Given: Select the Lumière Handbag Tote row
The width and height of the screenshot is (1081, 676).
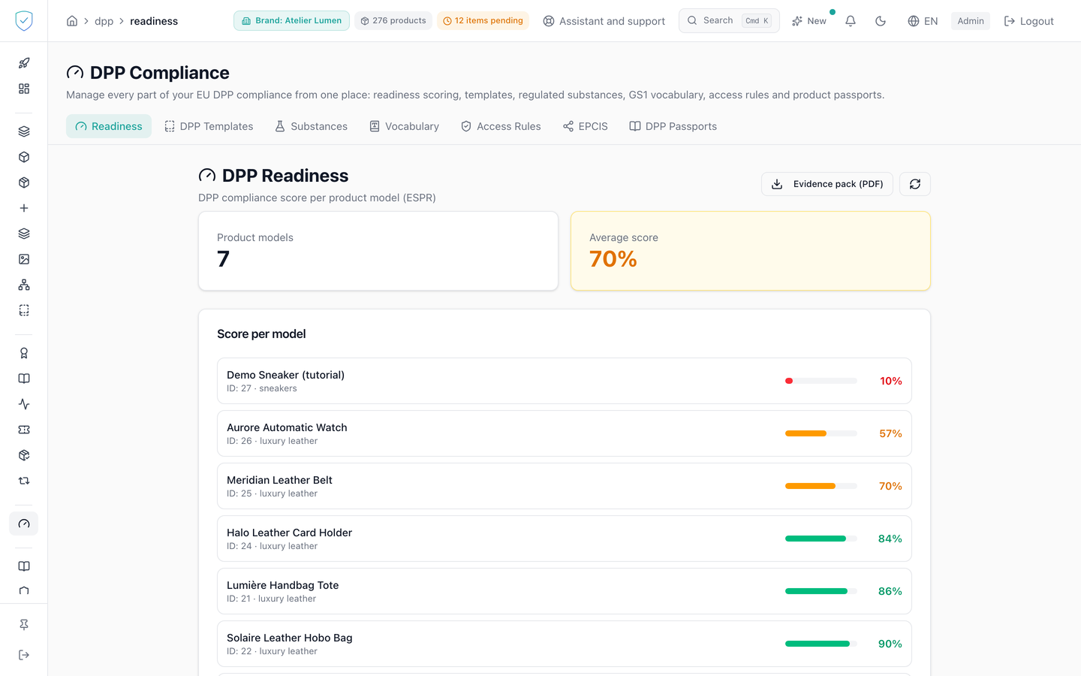Looking at the screenshot, I should (565, 591).
